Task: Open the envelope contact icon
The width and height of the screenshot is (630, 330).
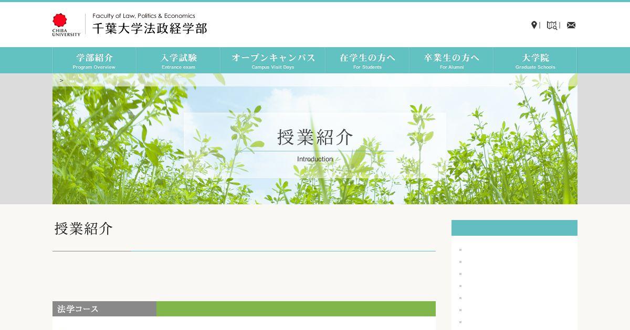Action: 571,25
